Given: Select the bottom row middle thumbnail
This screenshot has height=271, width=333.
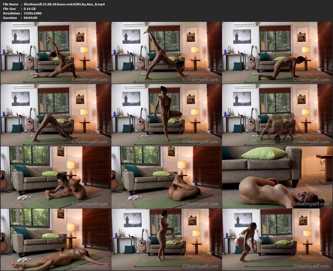Looking at the screenshot, I should point(167,239).
